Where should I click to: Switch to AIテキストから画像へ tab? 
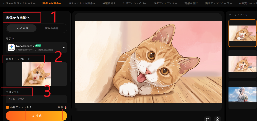coord(82,3)
